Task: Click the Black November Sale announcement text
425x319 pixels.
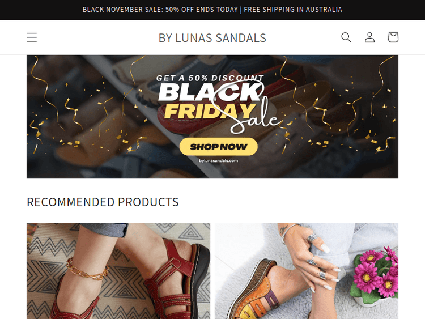Action: tap(160, 10)
